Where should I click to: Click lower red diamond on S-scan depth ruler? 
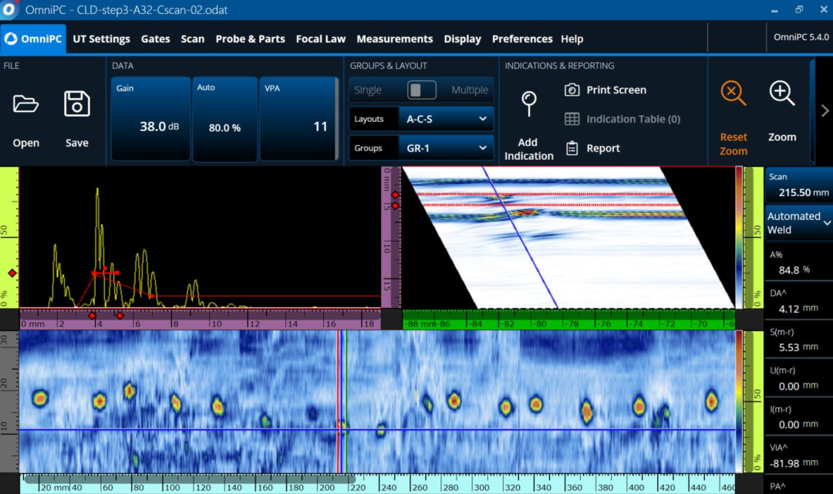click(395, 206)
